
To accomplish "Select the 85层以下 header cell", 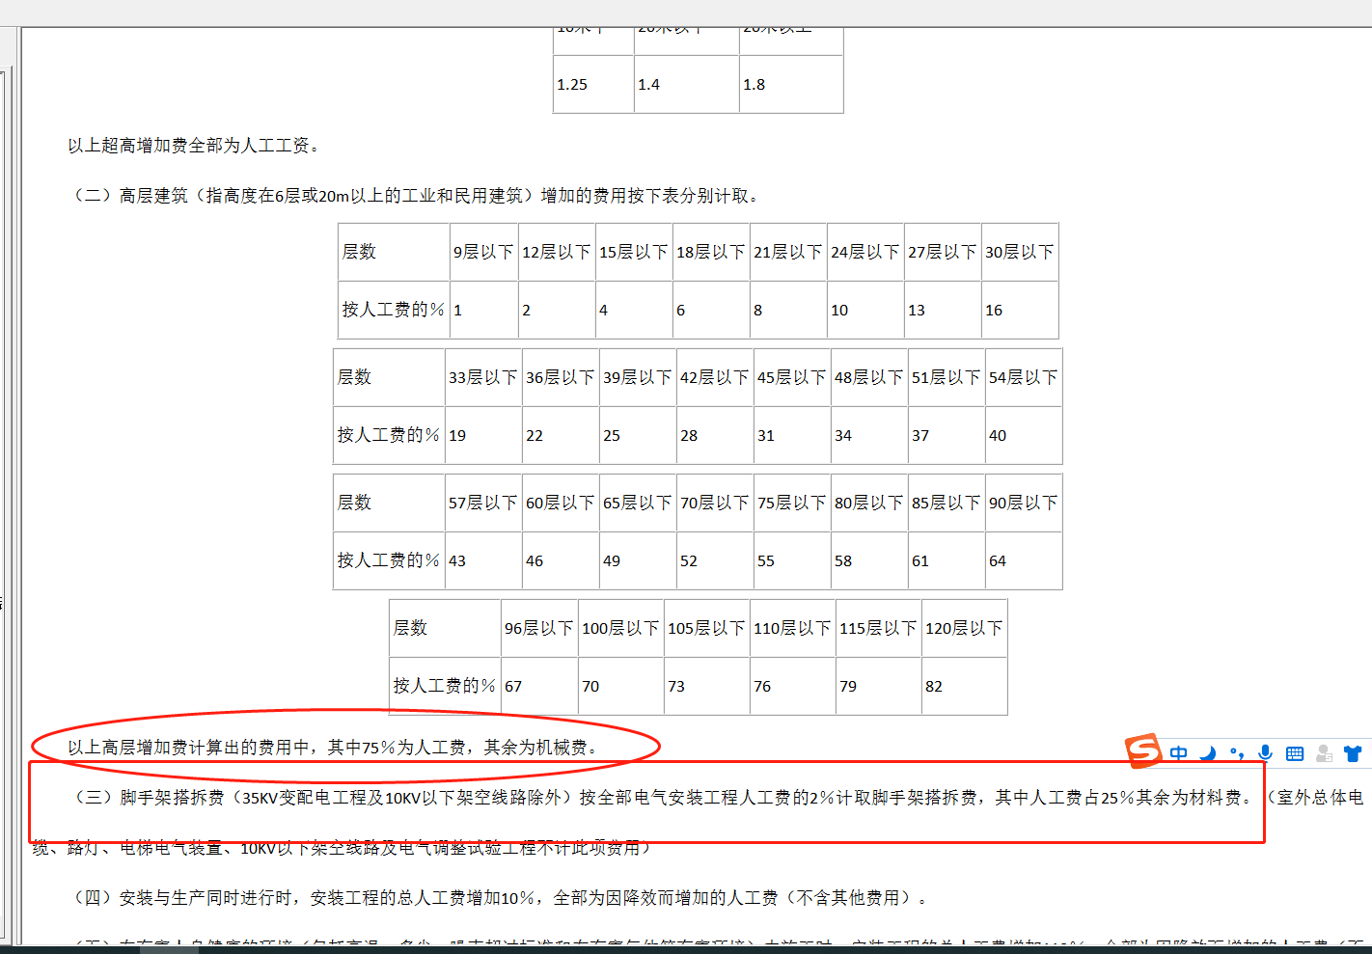I will coord(947,503).
